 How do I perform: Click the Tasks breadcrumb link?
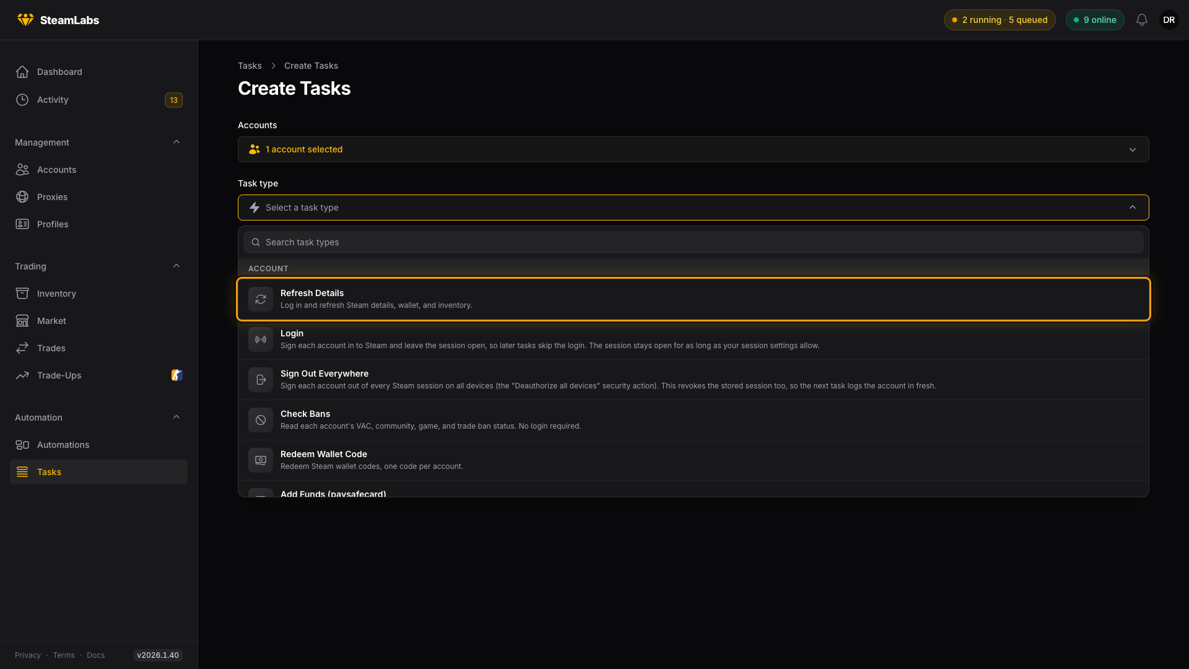click(x=250, y=66)
